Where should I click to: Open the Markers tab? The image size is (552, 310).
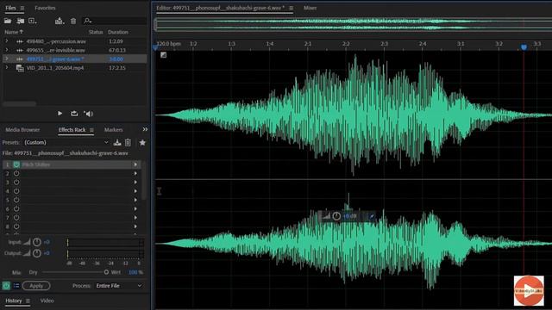point(113,130)
